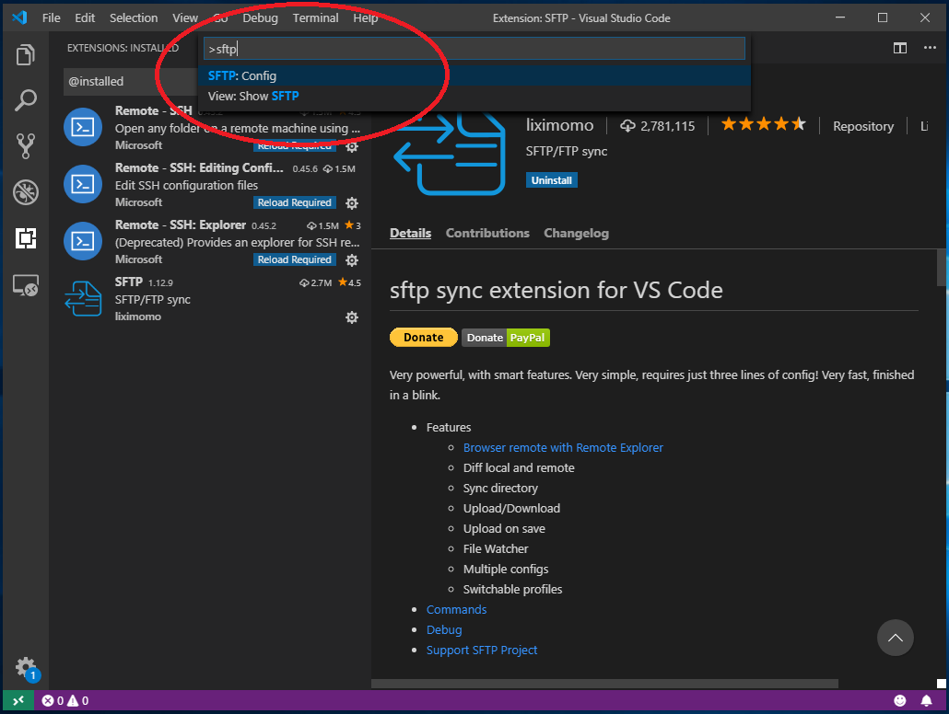Open gear menu for Remote - SSH: Editing Configuration
Viewport: 949px width, 714px height.
pyautogui.click(x=352, y=203)
